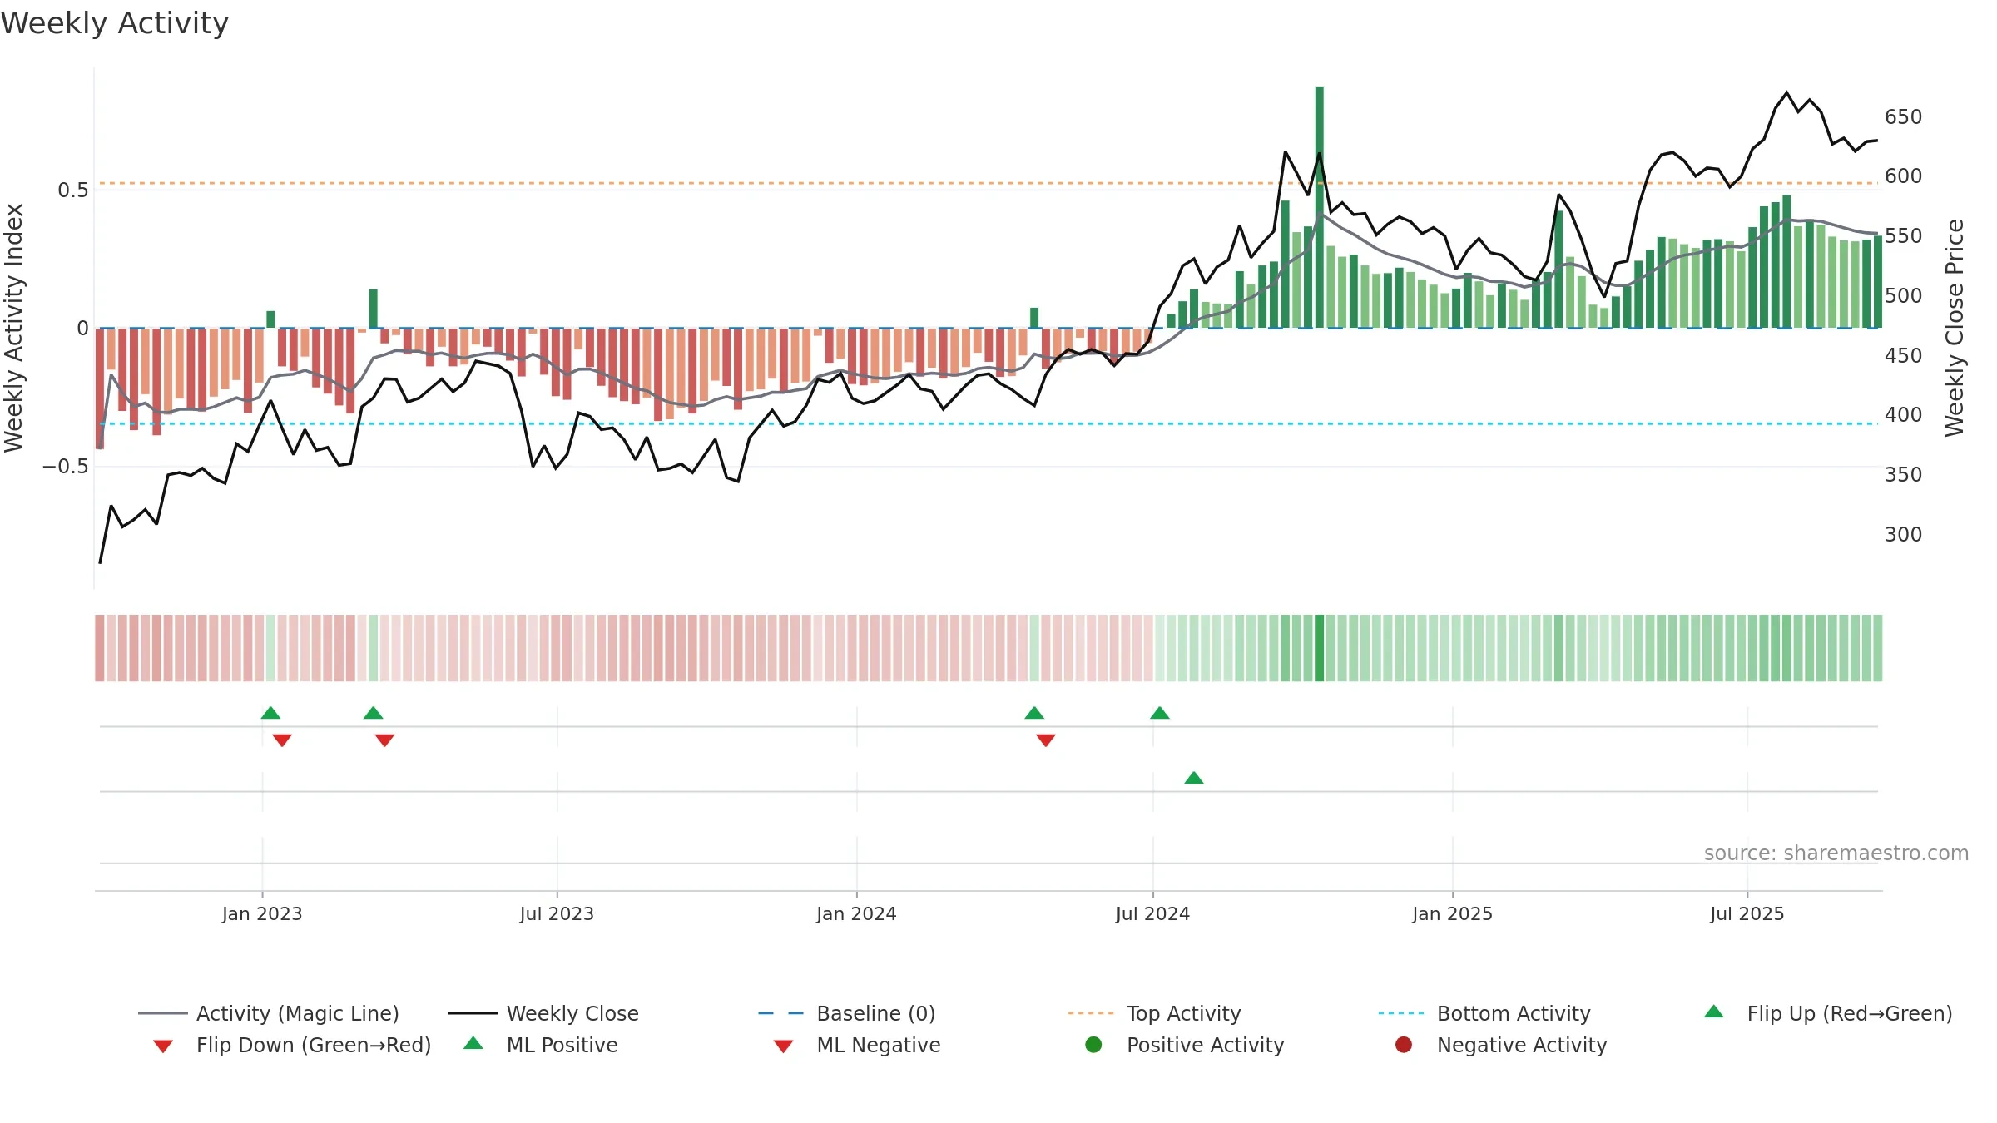Toggle Weekly Close legend entry
1997x1123 pixels.
coord(543,1013)
